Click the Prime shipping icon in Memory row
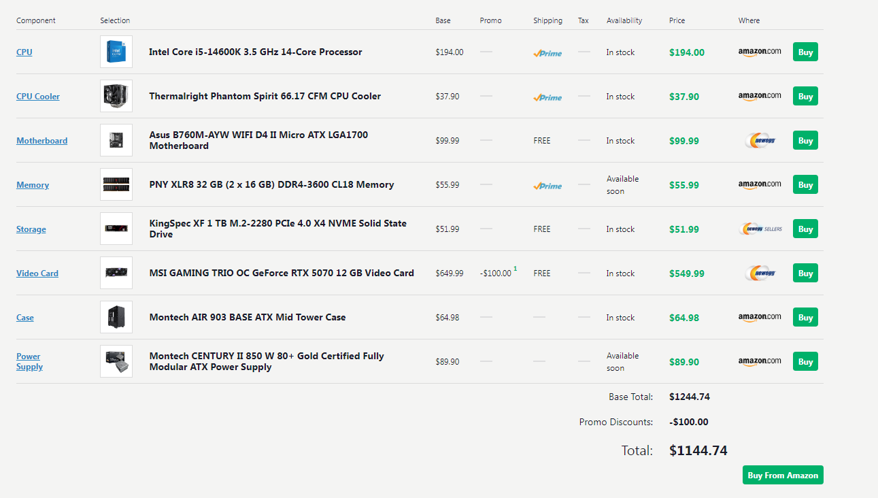This screenshot has height=498, width=878. pos(547,186)
